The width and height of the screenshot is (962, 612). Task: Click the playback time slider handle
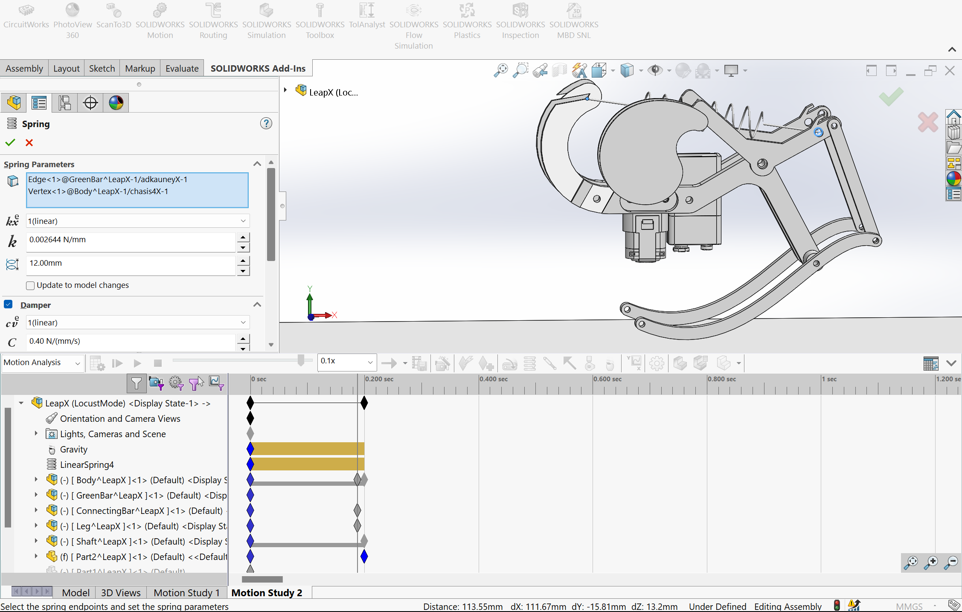301,360
